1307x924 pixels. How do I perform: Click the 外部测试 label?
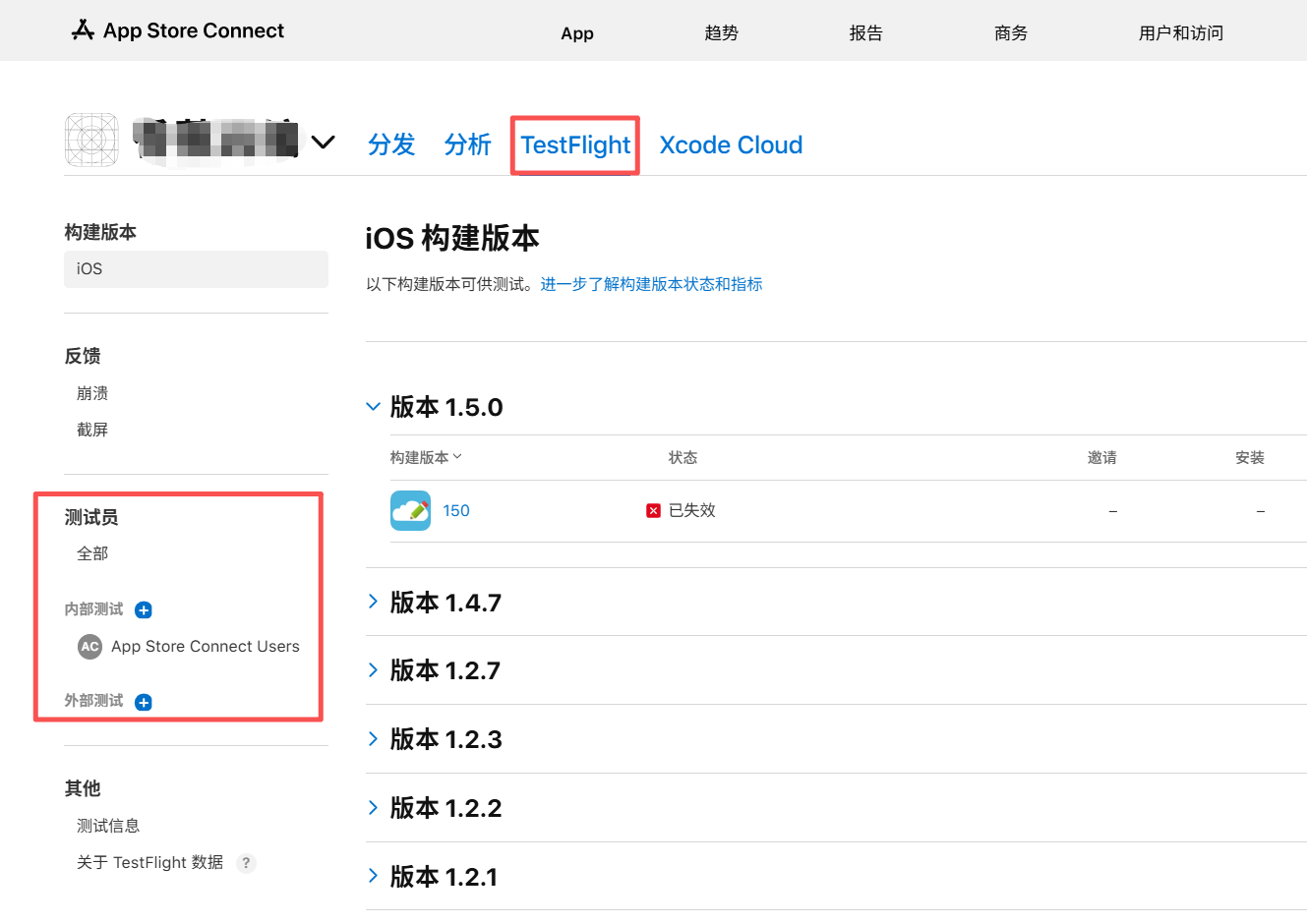point(93,701)
